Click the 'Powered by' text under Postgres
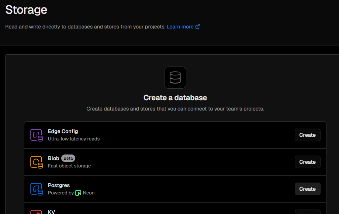 point(61,193)
